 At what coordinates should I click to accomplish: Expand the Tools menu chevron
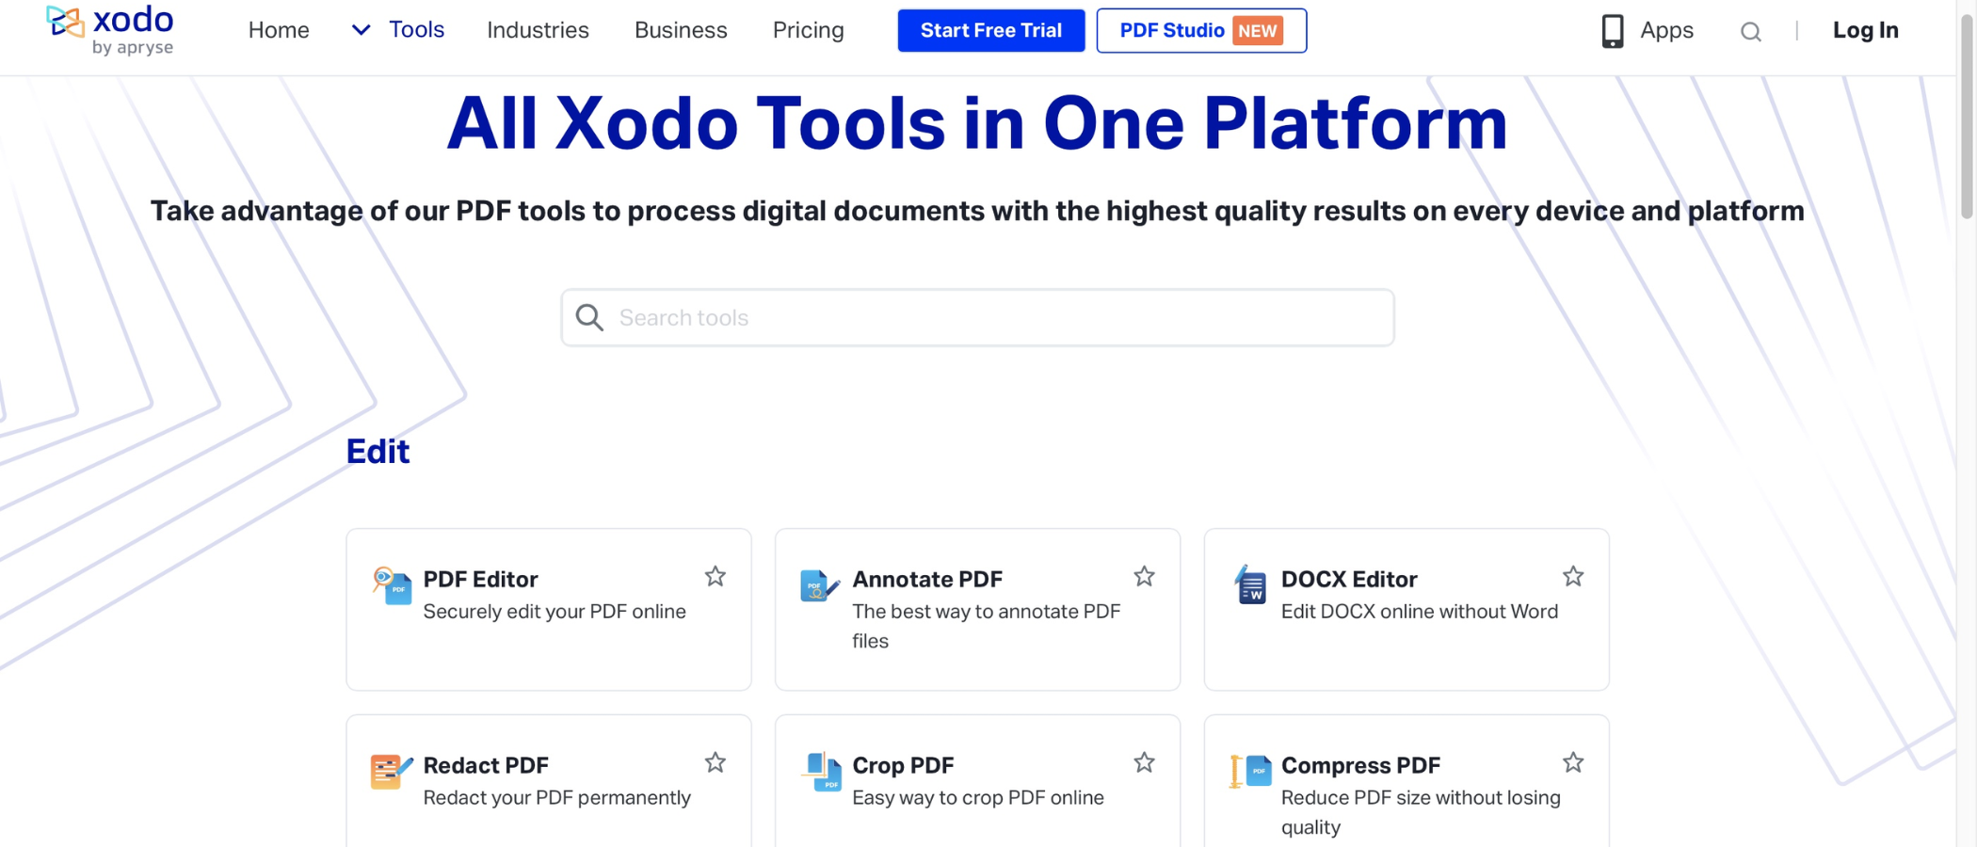click(361, 30)
